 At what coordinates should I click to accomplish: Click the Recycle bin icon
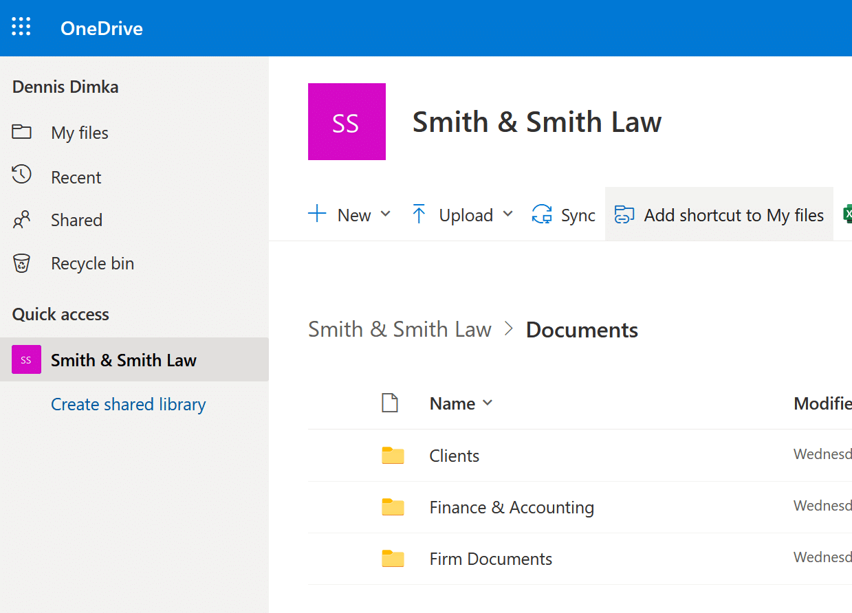pyautogui.click(x=22, y=263)
